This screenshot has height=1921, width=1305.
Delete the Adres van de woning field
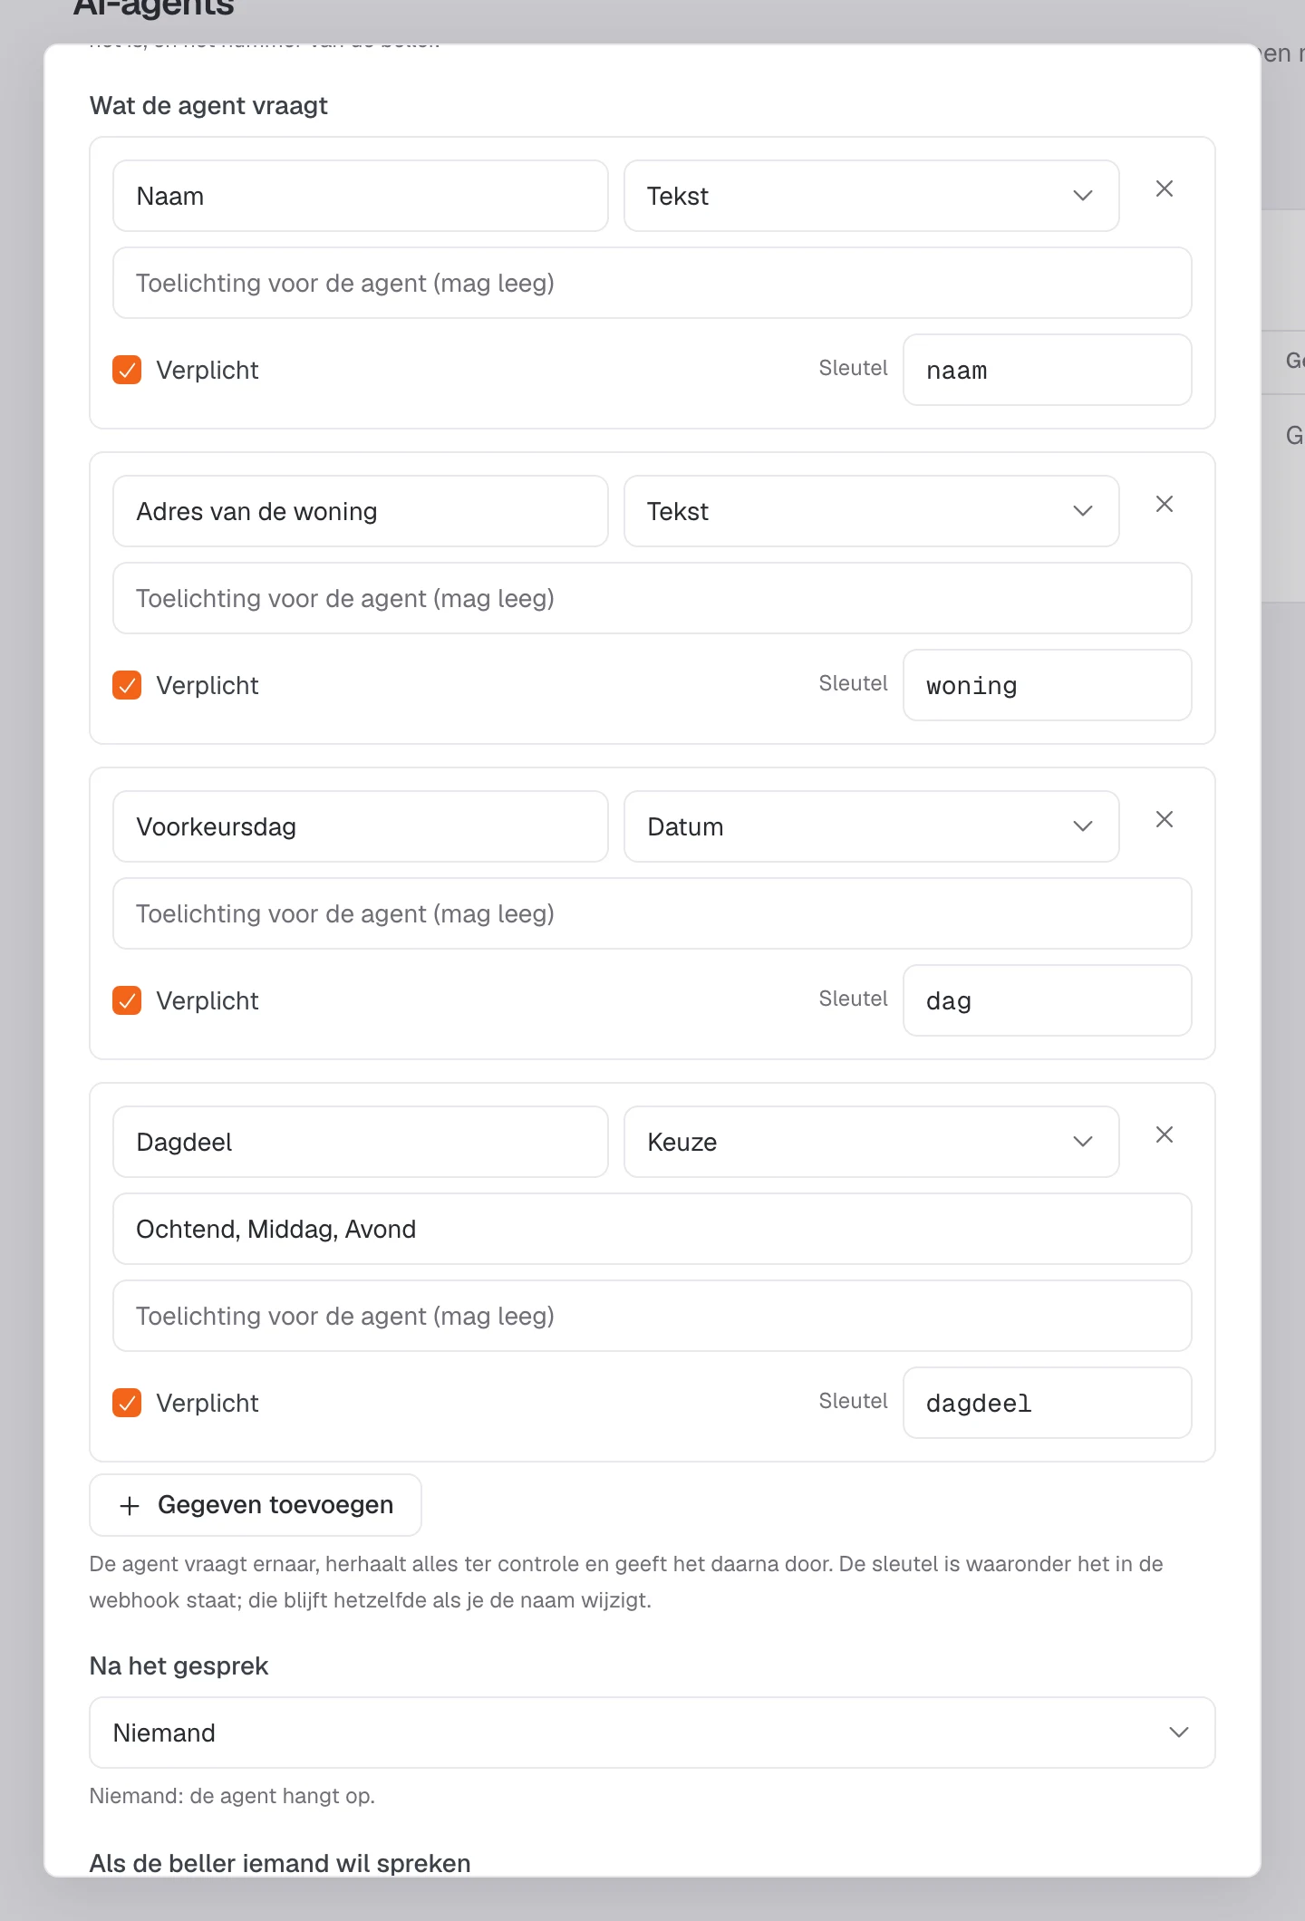(x=1165, y=504)
